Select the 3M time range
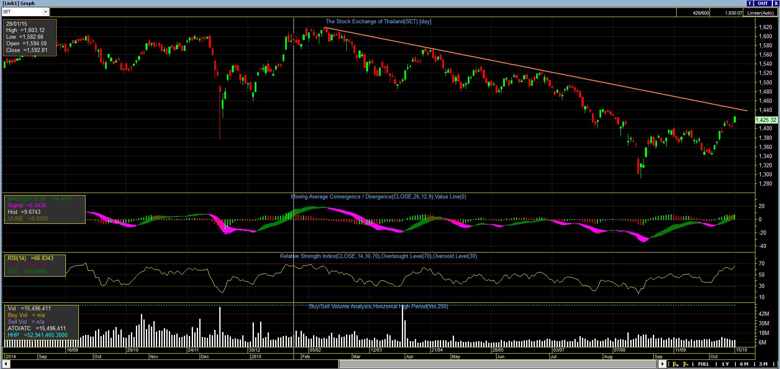 (763, 364)
